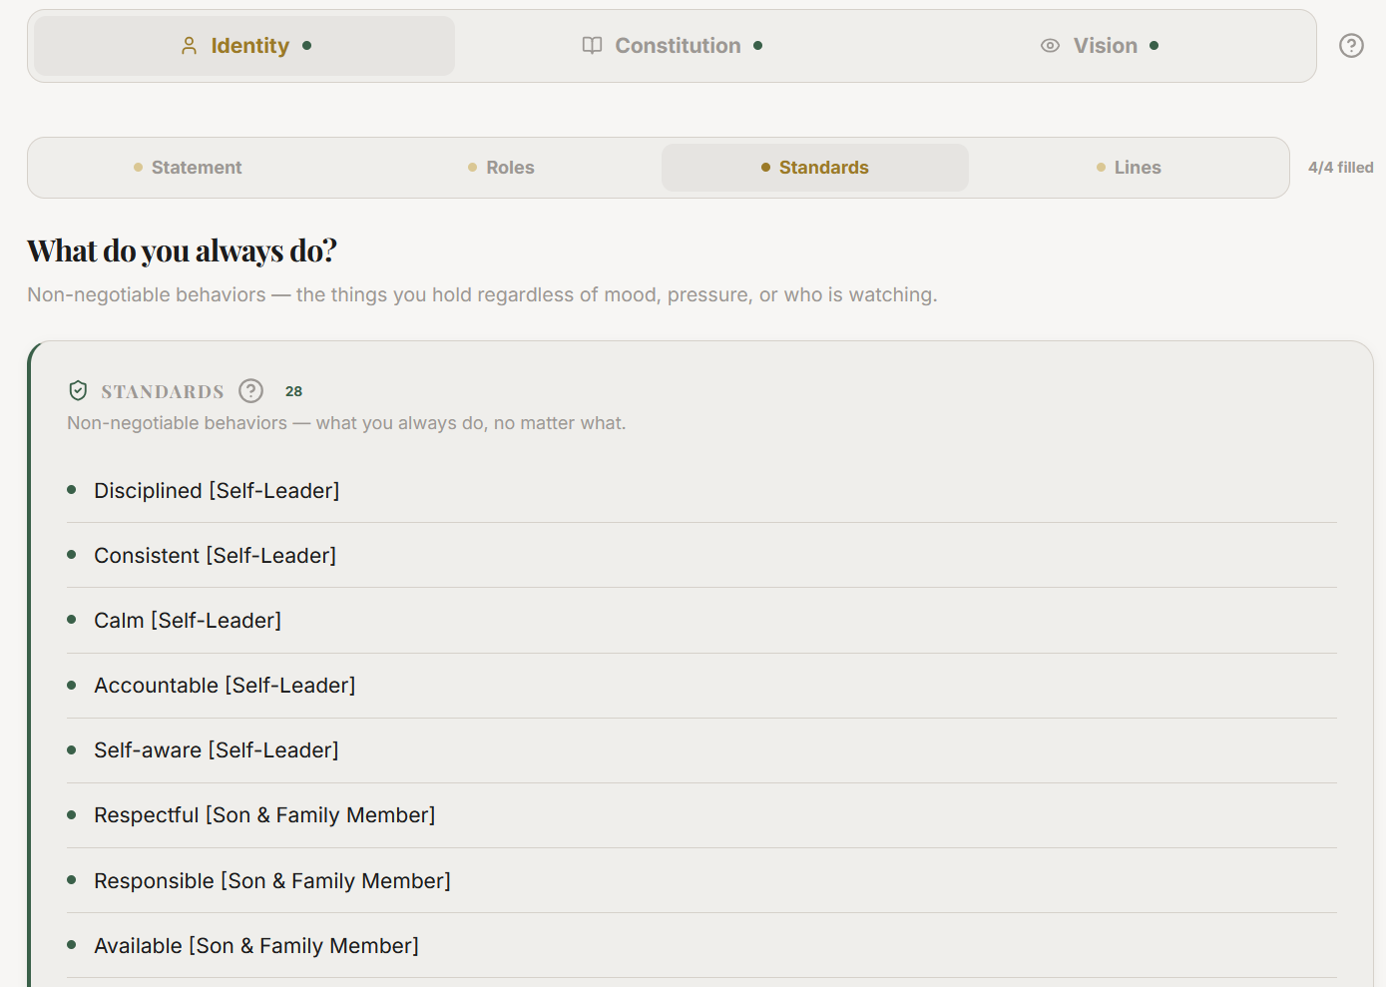
Task: Switch to the Vision tab
Action: click(1099, 46)
